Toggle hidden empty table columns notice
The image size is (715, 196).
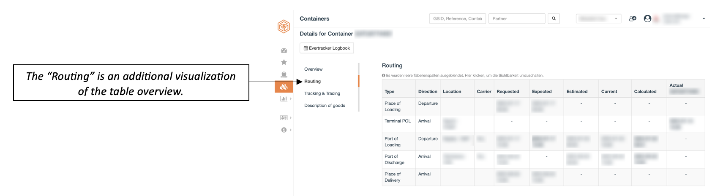click(463, 76)
